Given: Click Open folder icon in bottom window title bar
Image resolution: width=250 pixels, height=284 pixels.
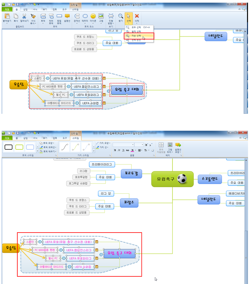Looking at the screenshot, I should click(13, 133).
